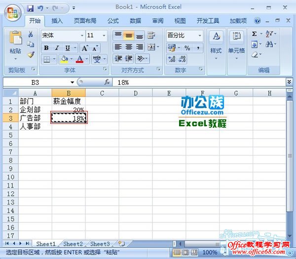Pick the red font color button
The height and width of the screenshot is (259, 296).
[79, 59]
